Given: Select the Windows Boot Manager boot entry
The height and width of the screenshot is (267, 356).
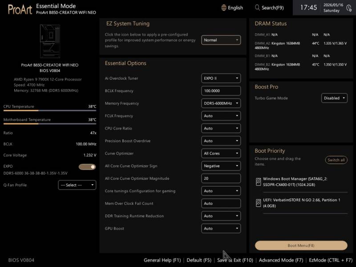Looking at the screenshot, I should click(x=301, y=182).
